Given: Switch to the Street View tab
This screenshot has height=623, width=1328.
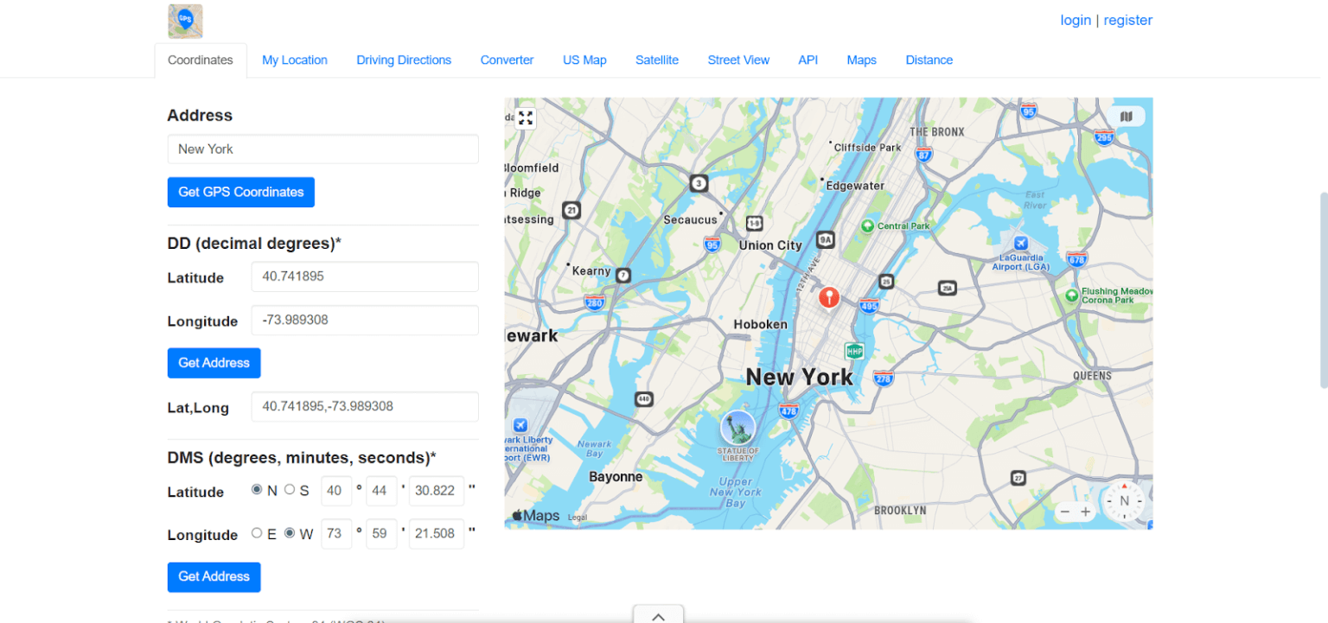Looking at the screenshot, I should pos(738,60).
